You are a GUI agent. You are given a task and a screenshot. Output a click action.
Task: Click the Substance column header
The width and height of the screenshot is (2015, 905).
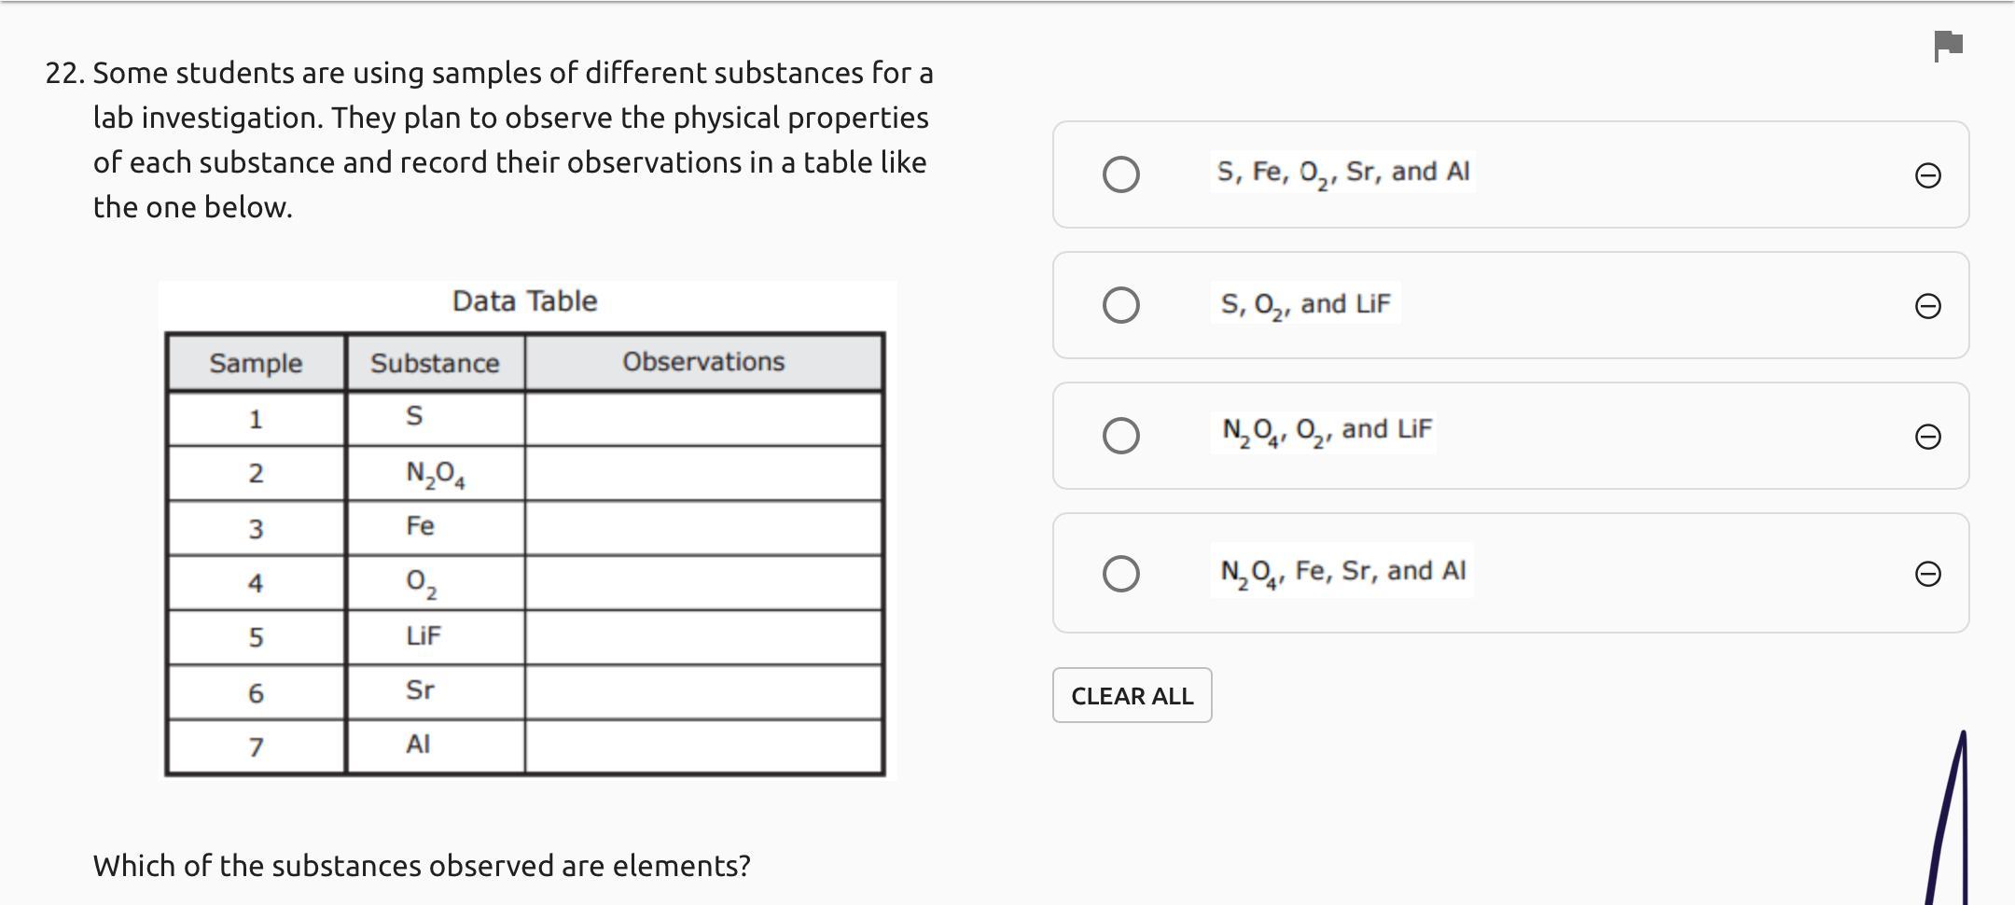(435, 363)
